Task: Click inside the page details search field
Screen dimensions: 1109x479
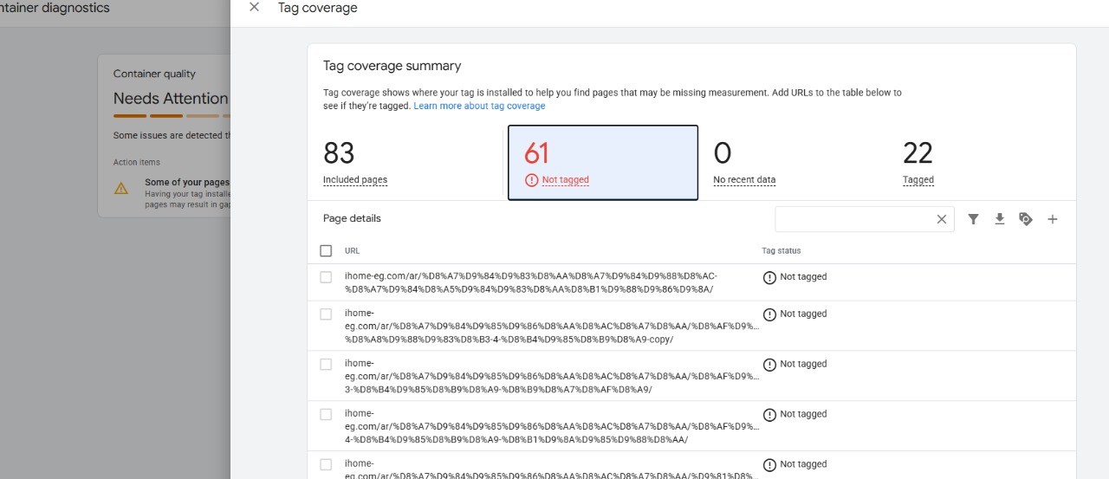Action: click(x=853, y=219)
